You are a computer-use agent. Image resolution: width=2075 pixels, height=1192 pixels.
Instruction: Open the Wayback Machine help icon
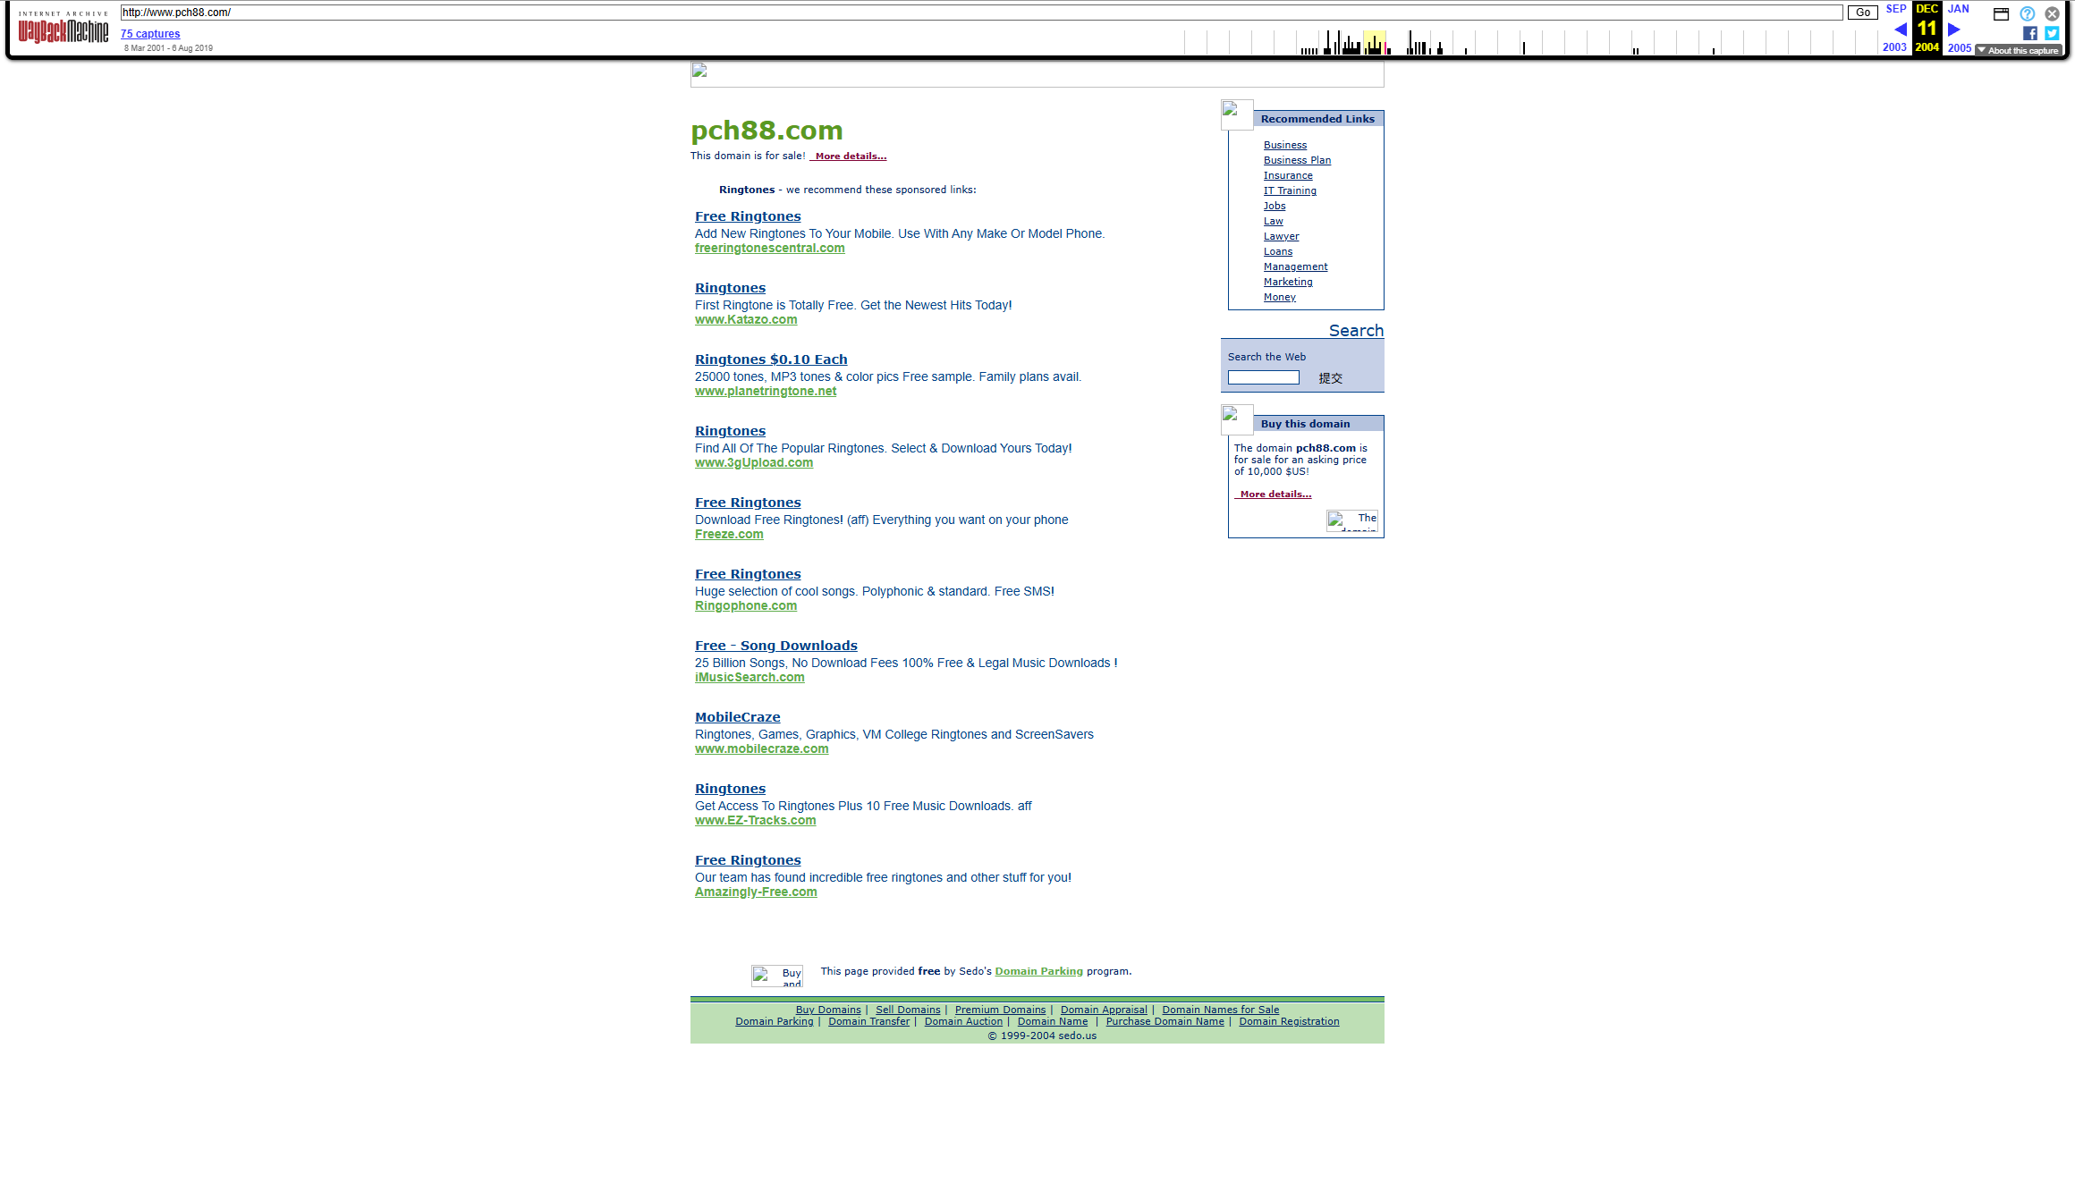pyautogui.click(x=2028, y=13)
